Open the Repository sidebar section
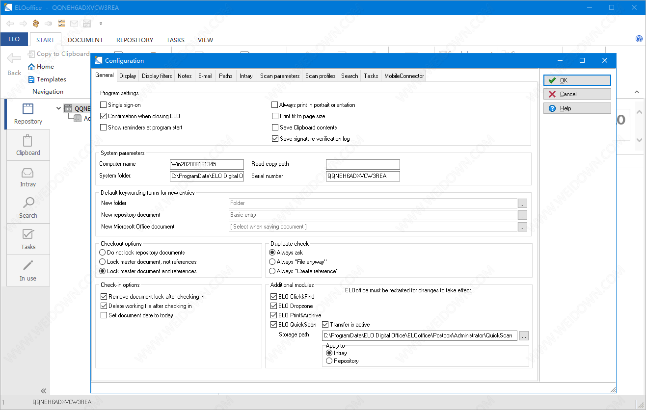 coord(28,114)
